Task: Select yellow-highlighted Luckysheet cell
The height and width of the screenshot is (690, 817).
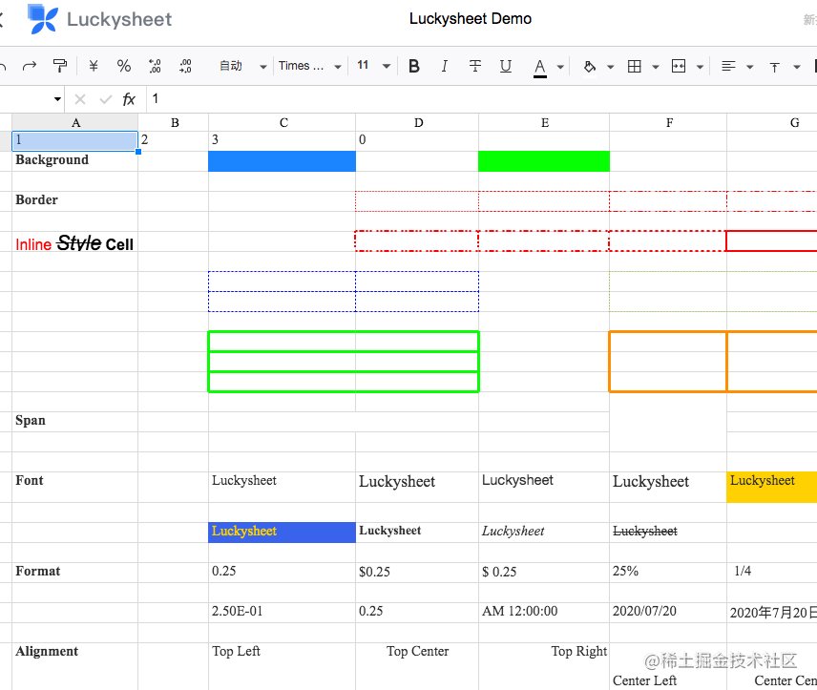Action: coord(772,488)
